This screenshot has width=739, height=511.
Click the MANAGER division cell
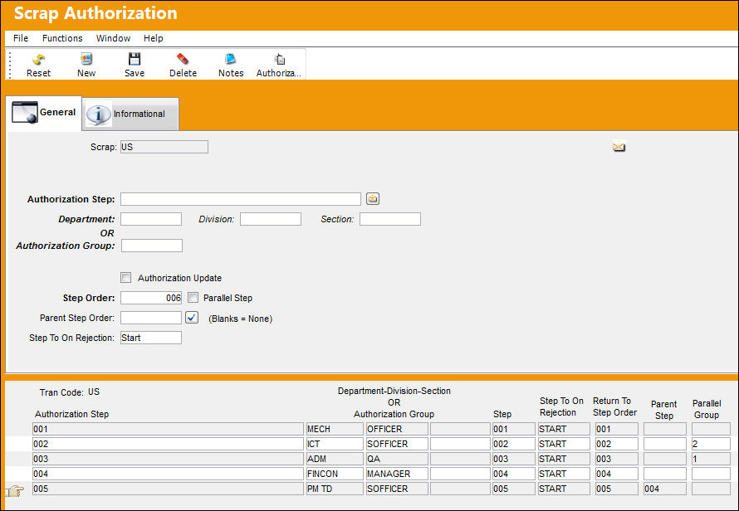pos(397,474)
